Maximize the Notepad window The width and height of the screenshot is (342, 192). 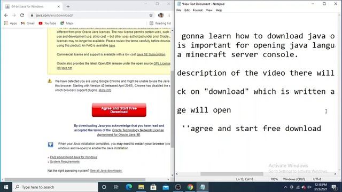(324, 4)
